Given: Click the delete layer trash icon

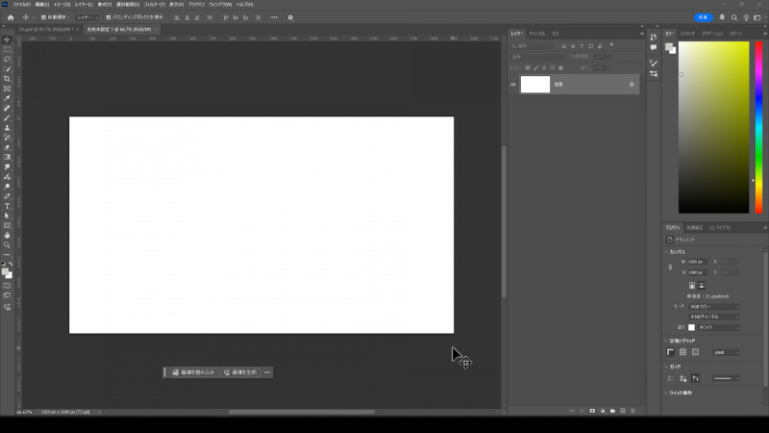Looking at the screenshot, I should tap(633, 411).
